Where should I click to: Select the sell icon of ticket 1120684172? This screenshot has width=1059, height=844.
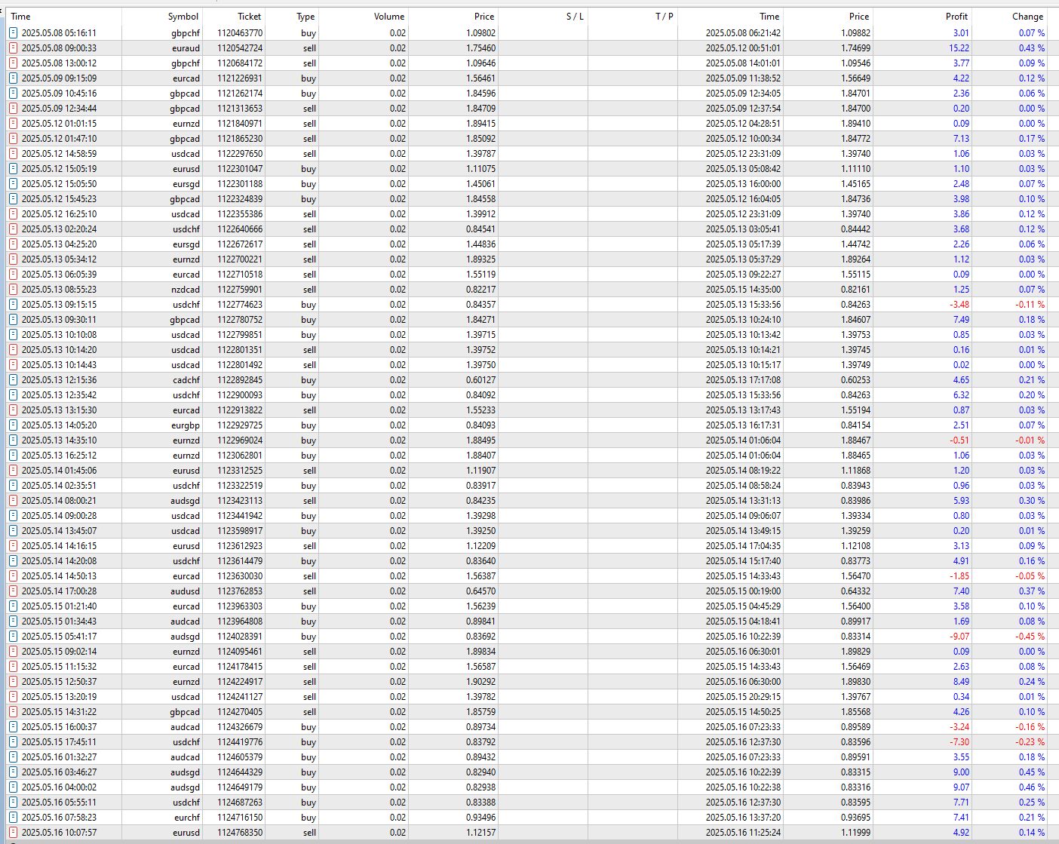[13, 63]
